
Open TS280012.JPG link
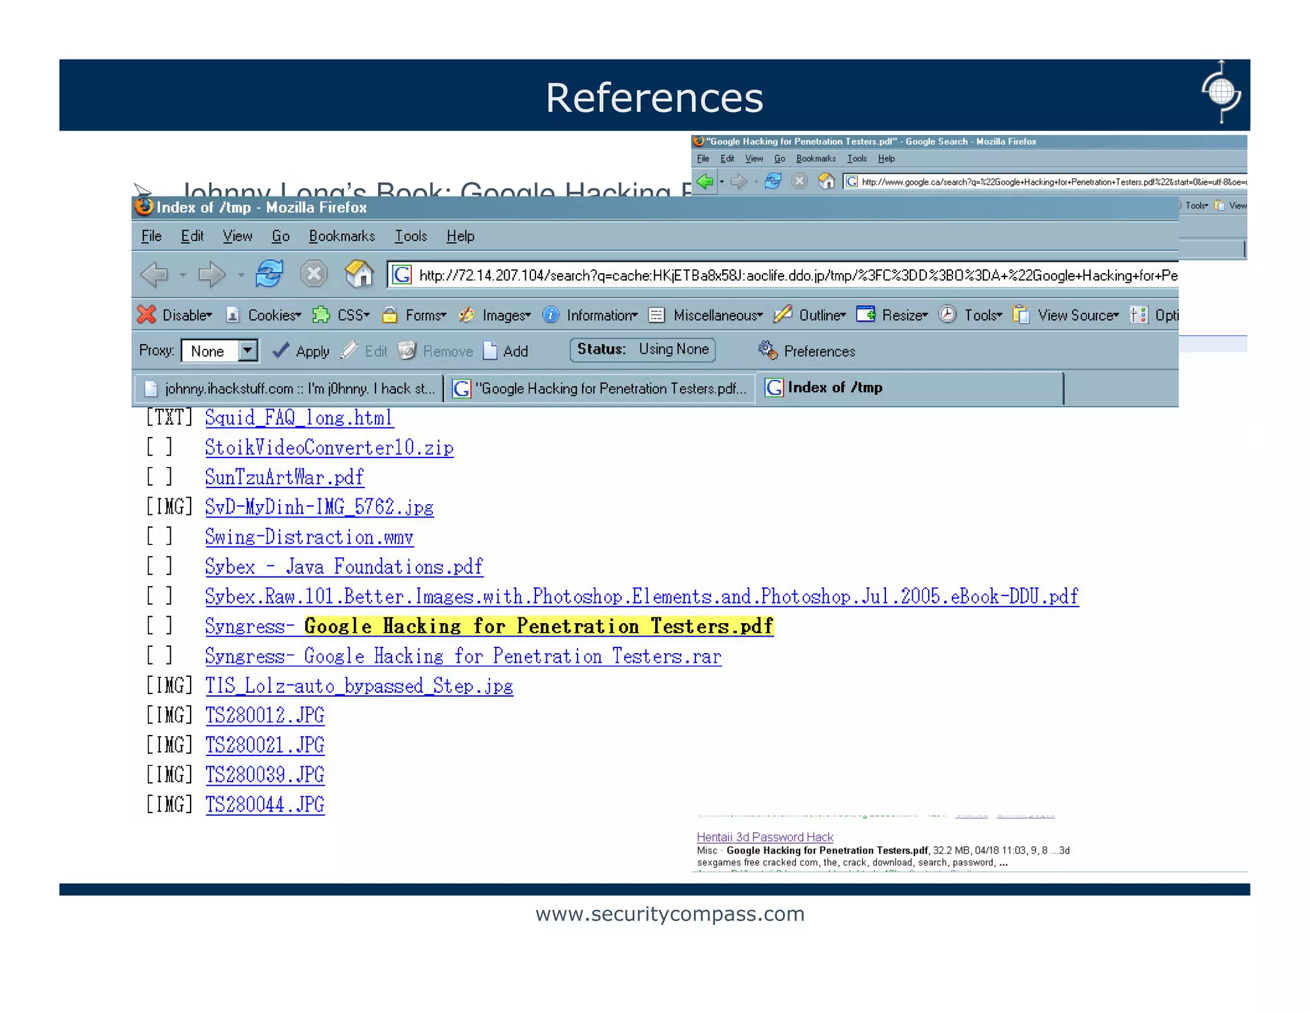point(265,715)
